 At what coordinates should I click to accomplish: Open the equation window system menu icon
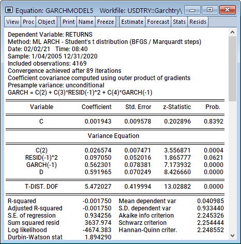point(9,10)
